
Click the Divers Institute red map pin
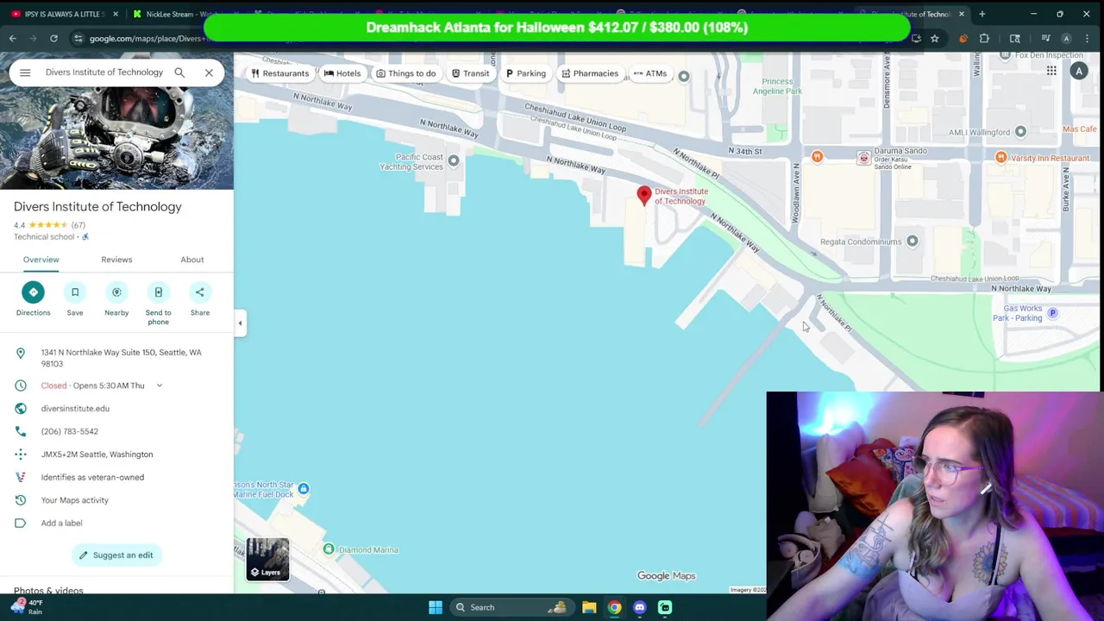(x=643, y=196)
